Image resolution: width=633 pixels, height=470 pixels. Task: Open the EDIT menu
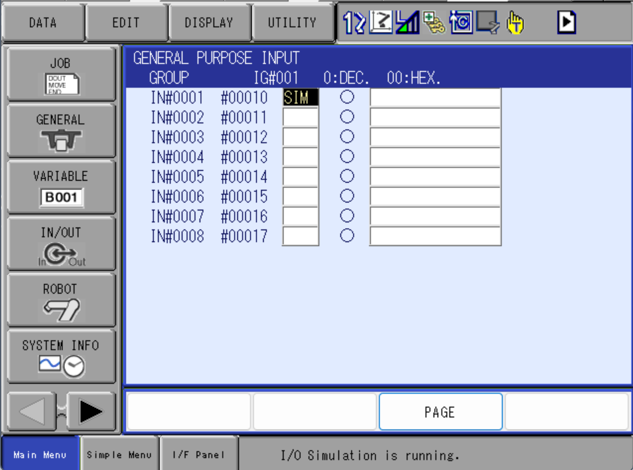pyautogui.click(x=126, y=23)
